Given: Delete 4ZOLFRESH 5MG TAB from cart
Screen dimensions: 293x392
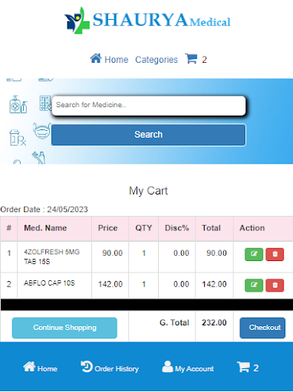Looking at the screenshot, I should coord(275,254).
